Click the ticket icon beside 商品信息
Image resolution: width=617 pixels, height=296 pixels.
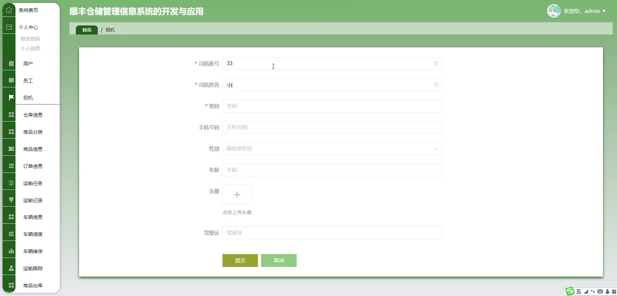(x=11, y=149)
